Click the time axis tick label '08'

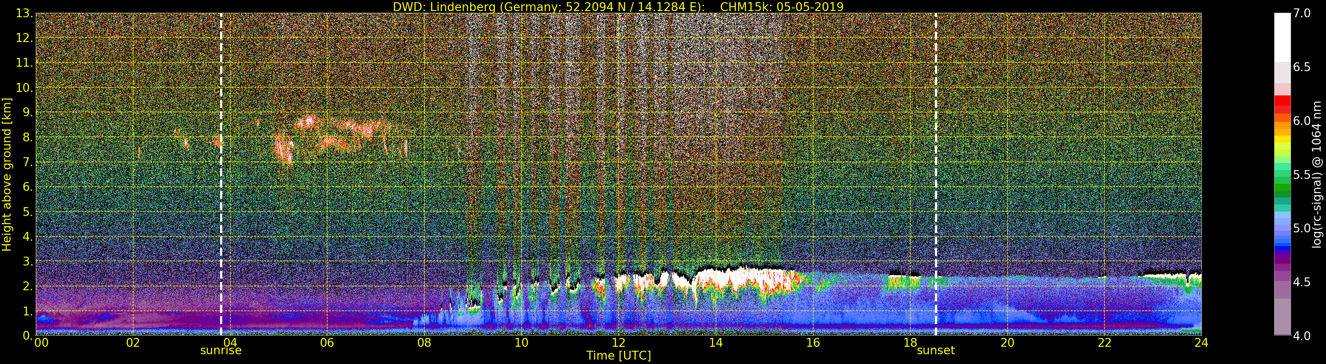(x=424, y=343)
